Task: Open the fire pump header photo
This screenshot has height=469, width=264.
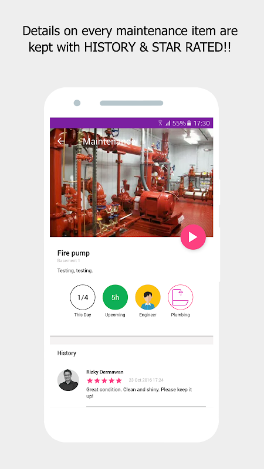Action: 131,182
